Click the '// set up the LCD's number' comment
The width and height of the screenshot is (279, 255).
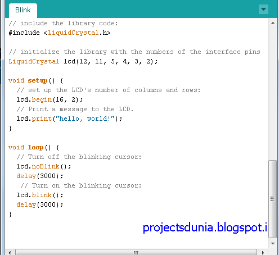(x=109, y=90)
